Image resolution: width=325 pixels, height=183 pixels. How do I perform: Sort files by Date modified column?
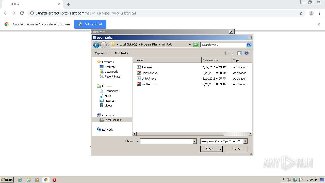click(x=217, y=60)
